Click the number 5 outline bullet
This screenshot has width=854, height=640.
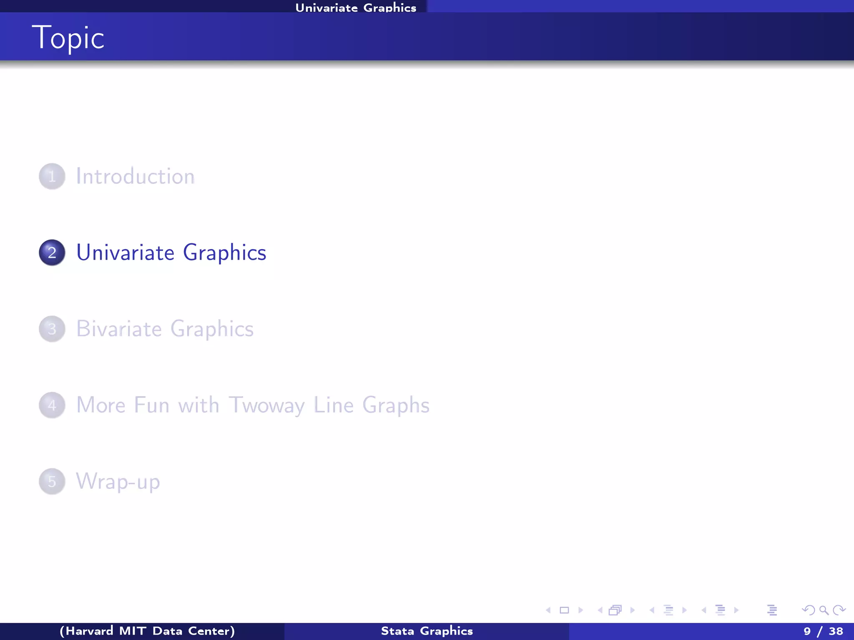click(x=52, y=481)
